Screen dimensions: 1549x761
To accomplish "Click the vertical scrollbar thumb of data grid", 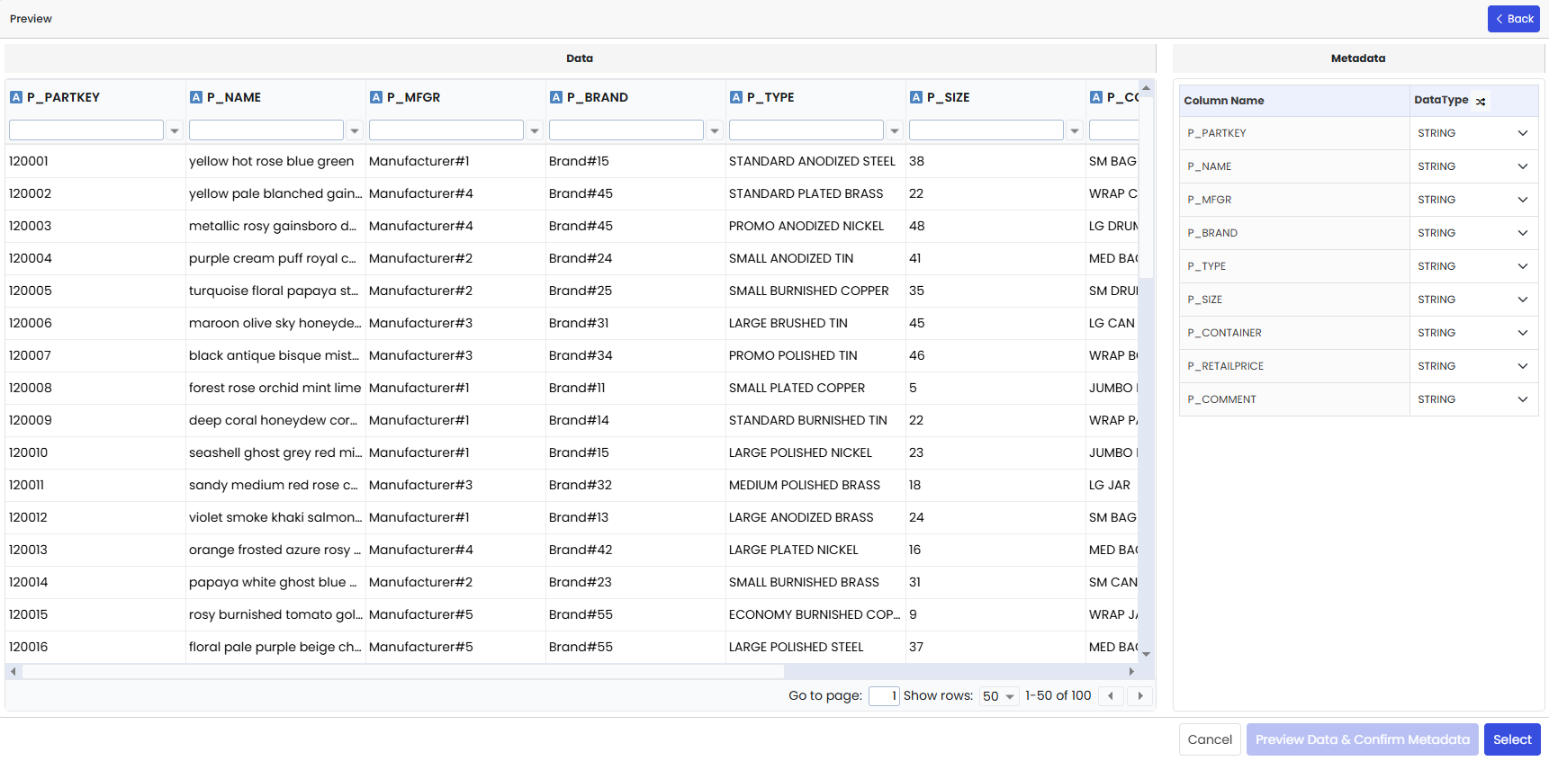I will [x=1147, y=187].
